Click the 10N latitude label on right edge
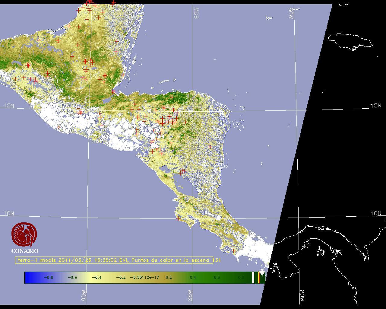This screenshot has height=309, width=386. (376, 213)
